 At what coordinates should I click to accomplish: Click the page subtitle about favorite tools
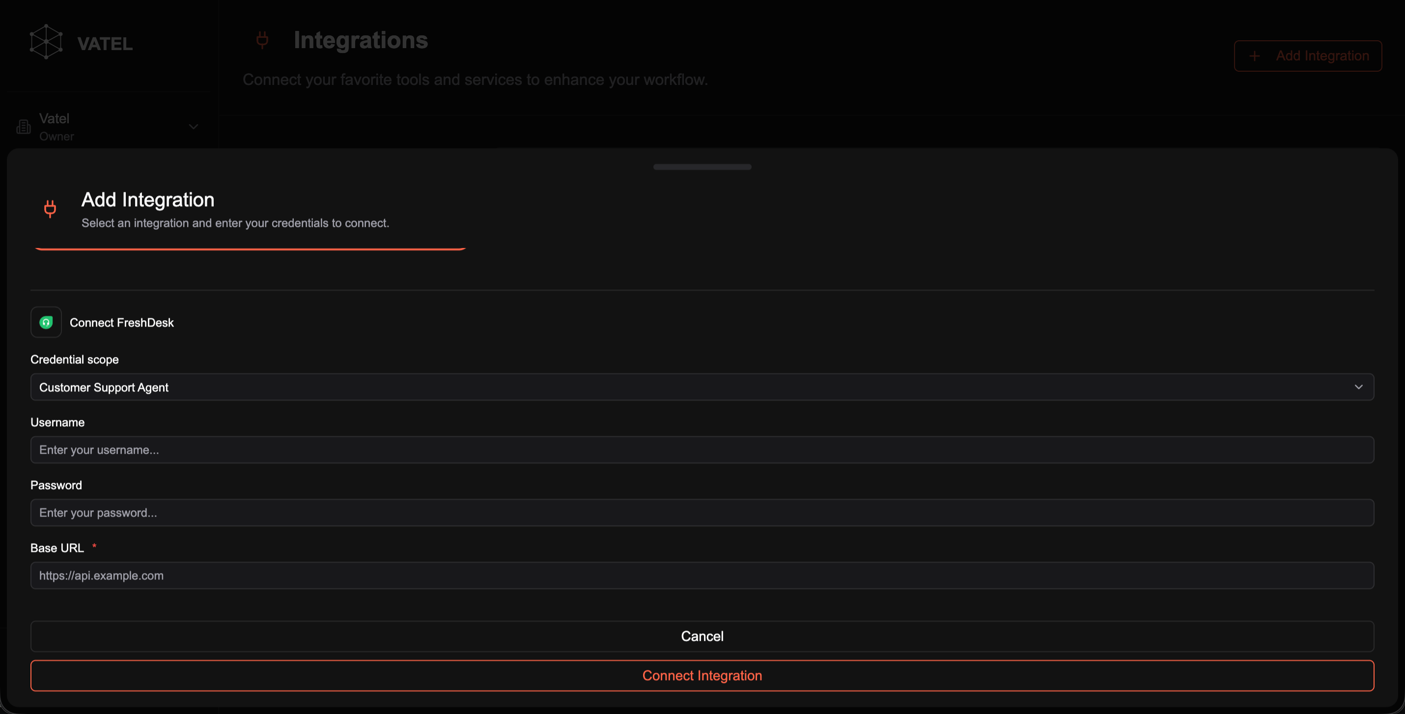tap(475, 80)
